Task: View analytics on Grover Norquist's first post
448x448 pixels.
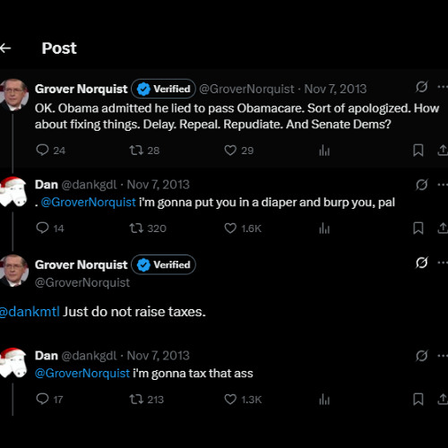Action: click(x=324, y=151)
